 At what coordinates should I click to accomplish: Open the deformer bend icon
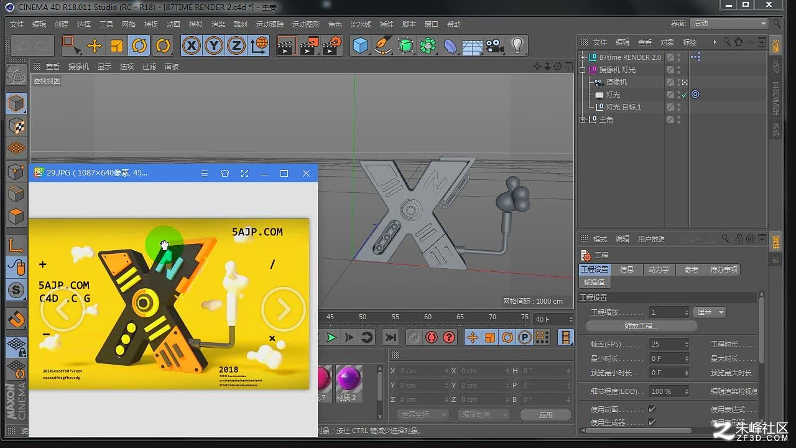pos(450,45)
